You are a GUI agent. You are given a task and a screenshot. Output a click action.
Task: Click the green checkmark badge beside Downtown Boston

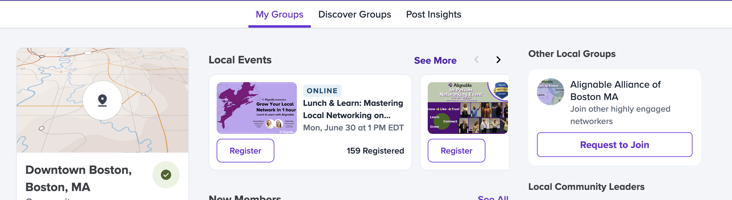click(x=166, y=175)
